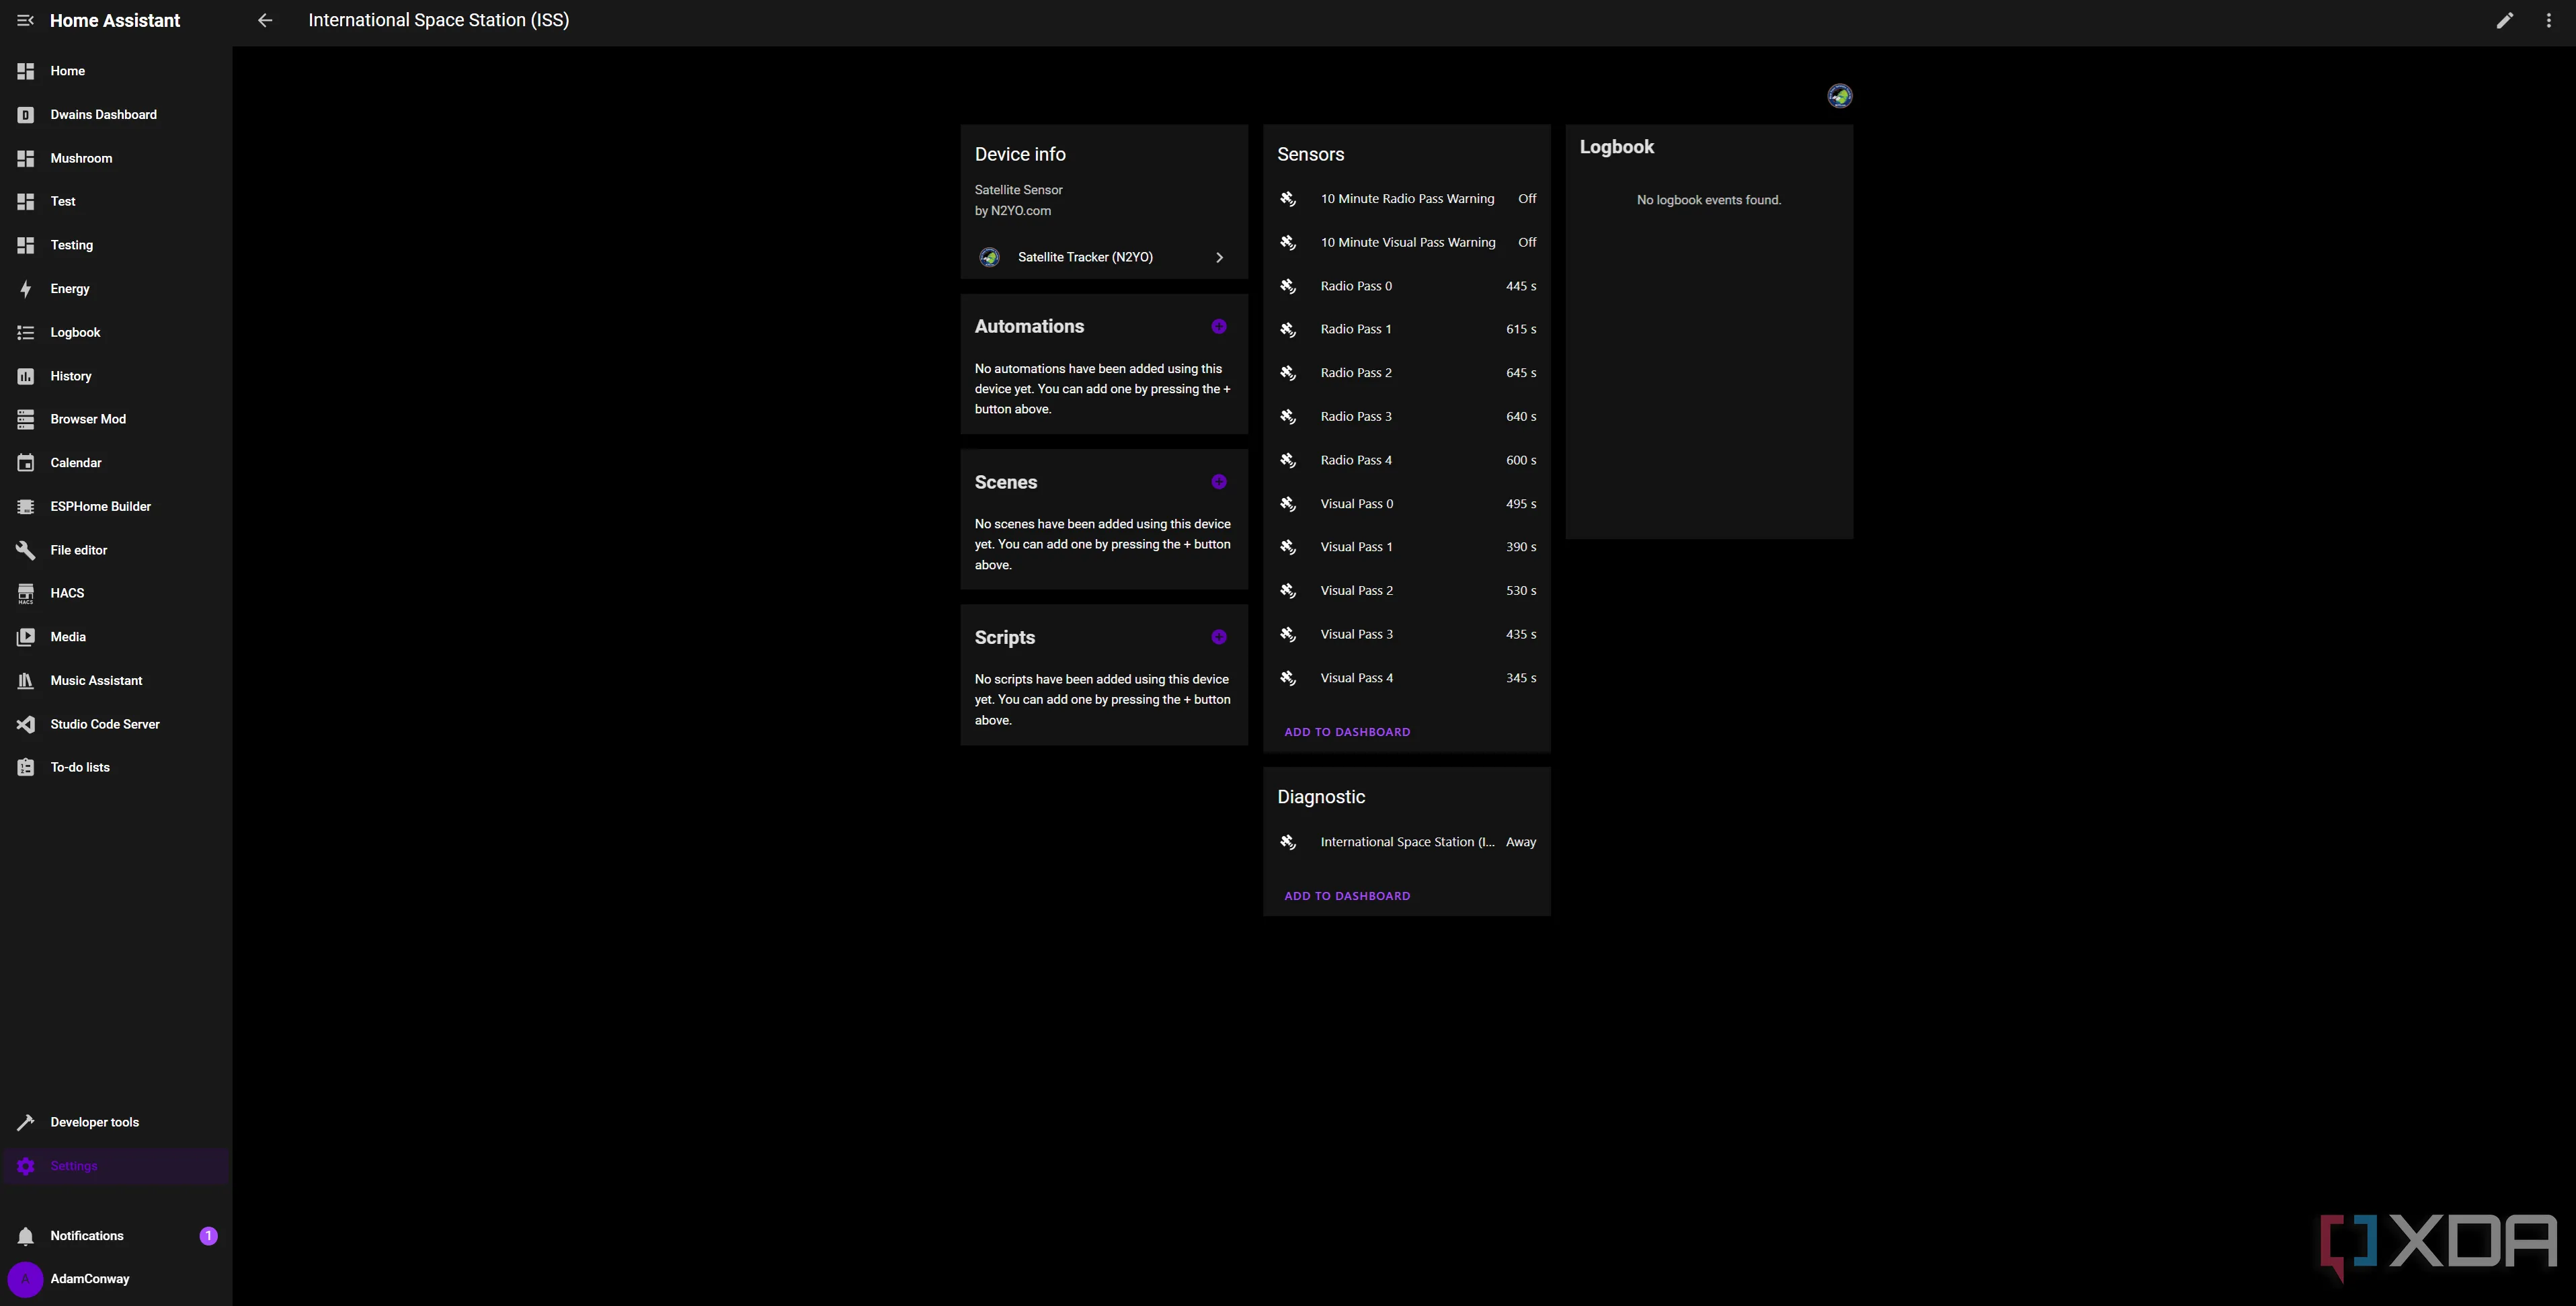Viewport: 2576px width, 1306px height.
Task: Click the Browser Mod server icon
Action: click(x=26, y=419)
